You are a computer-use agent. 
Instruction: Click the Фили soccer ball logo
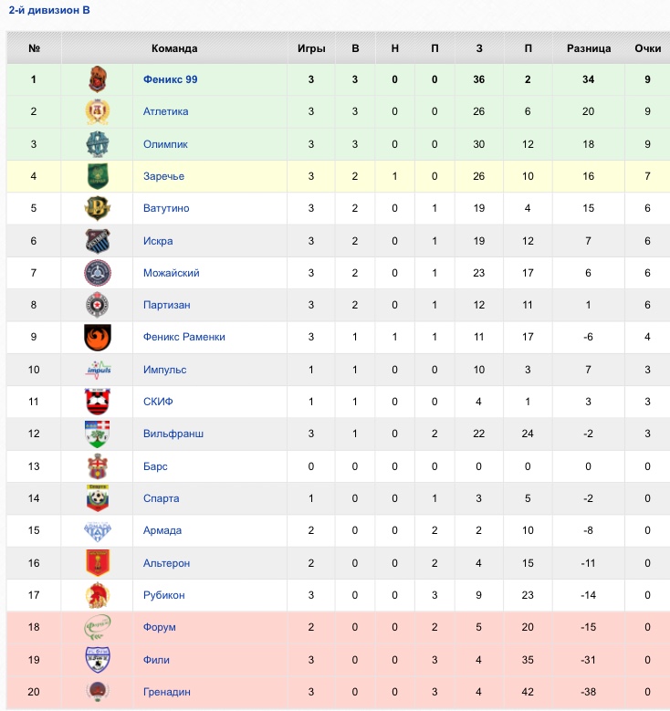[97, 659]
